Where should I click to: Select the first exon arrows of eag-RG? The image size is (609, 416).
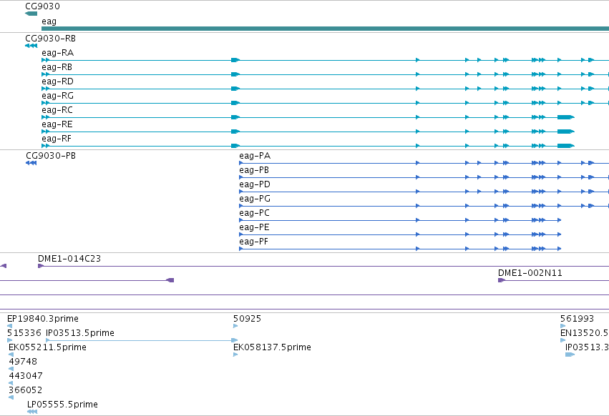click(x=45, y=103)
